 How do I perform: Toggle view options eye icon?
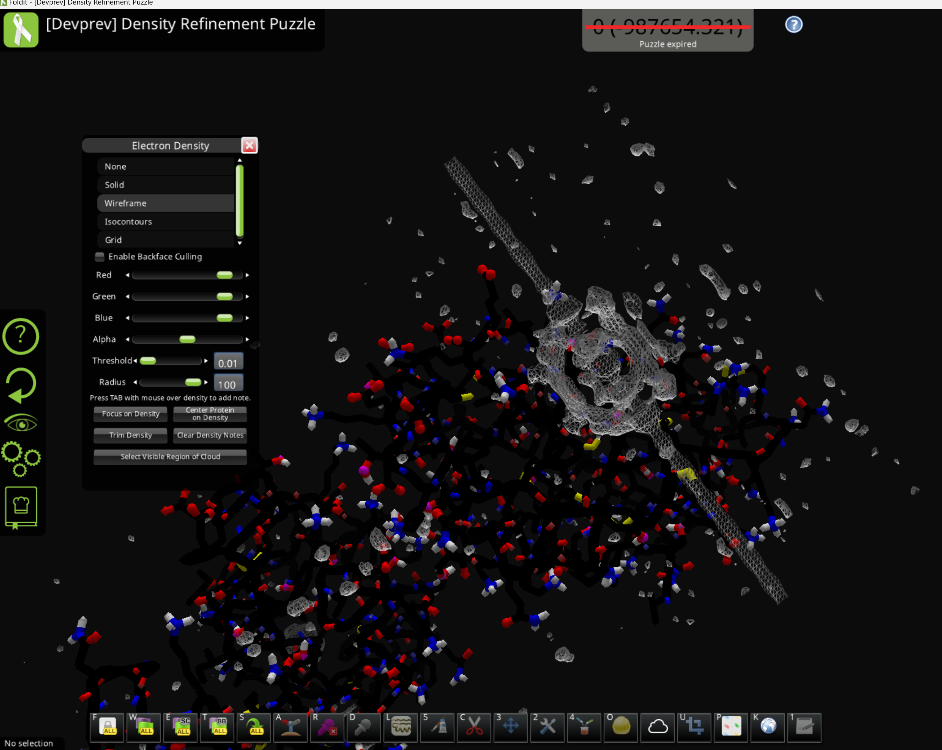(x=21, y=423)
